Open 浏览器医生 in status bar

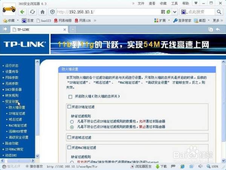(x=141, y=167)
